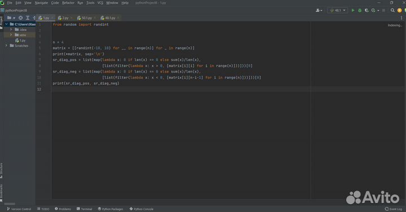The height and width of the screenshot is (212, 406).
Task: Click the 'n = 4' code line
Action: 58,42
